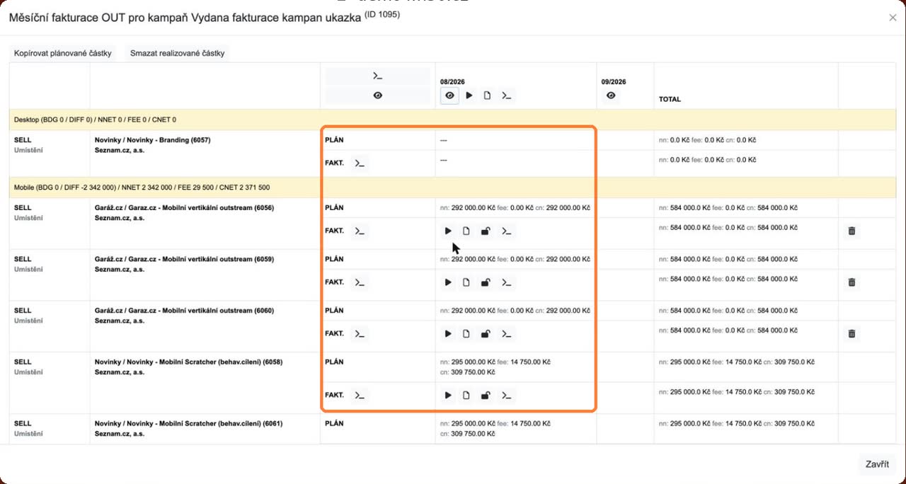906x484 pixels.
Task: Click the terminal icon above the header eye icon
Action: click(378, 76)
